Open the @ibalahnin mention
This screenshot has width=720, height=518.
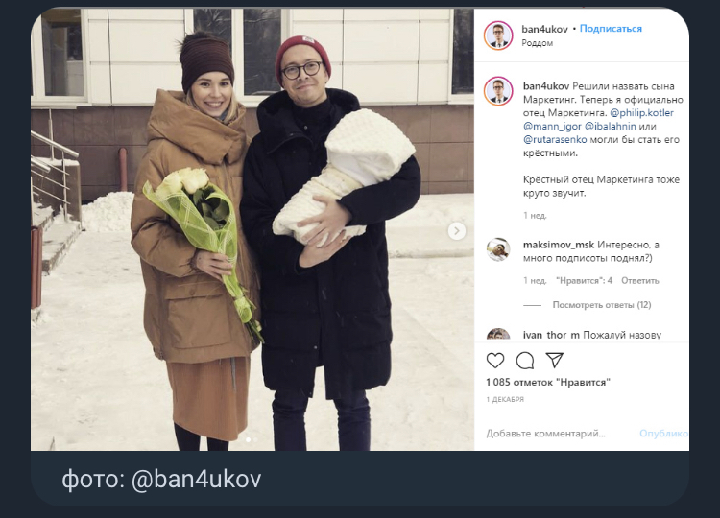click(611, 127)
